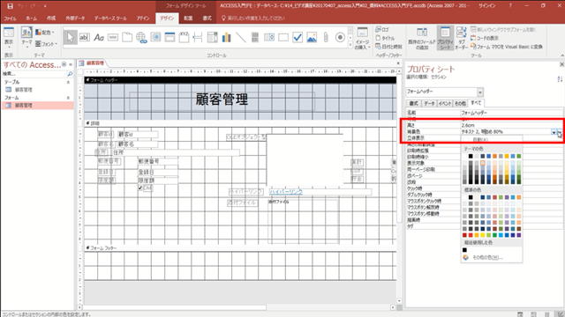Open the Form Header object selector dropdown
The image size is (565, 317).
tap(480, 92)
